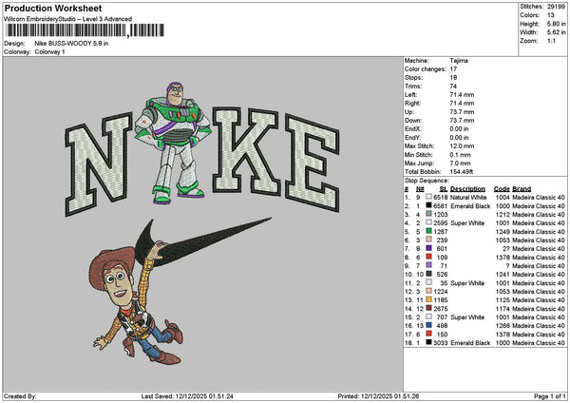Click the embroidered letter N
This screenshot has height=403, width=570.
[x=99, y=164]
